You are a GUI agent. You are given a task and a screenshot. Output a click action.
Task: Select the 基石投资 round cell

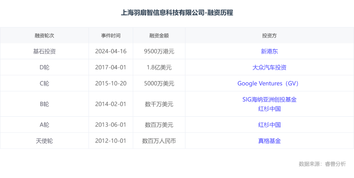coord(44,51)
